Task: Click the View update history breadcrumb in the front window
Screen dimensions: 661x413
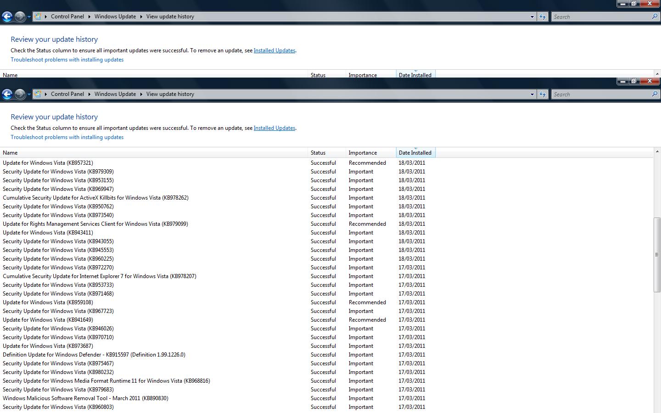Action: [x=170, y=94]
